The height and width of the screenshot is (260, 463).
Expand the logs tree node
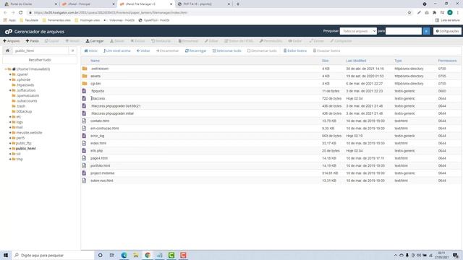pos(10,122)
